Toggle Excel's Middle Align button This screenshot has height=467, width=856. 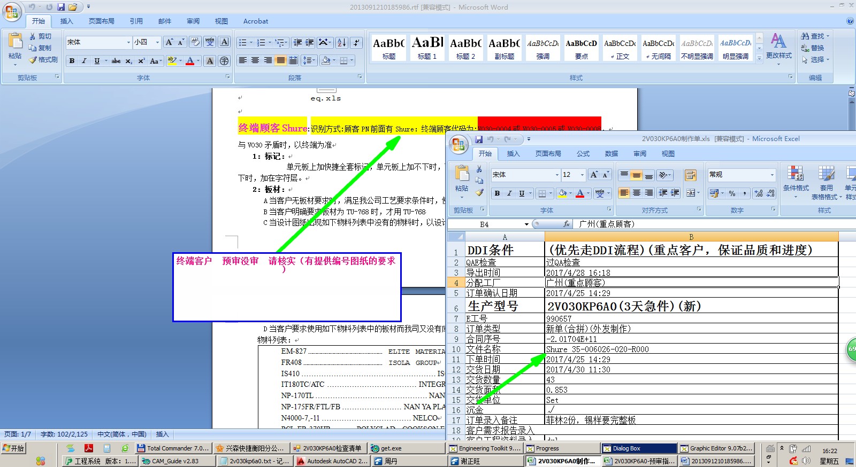tap(636, 175)
